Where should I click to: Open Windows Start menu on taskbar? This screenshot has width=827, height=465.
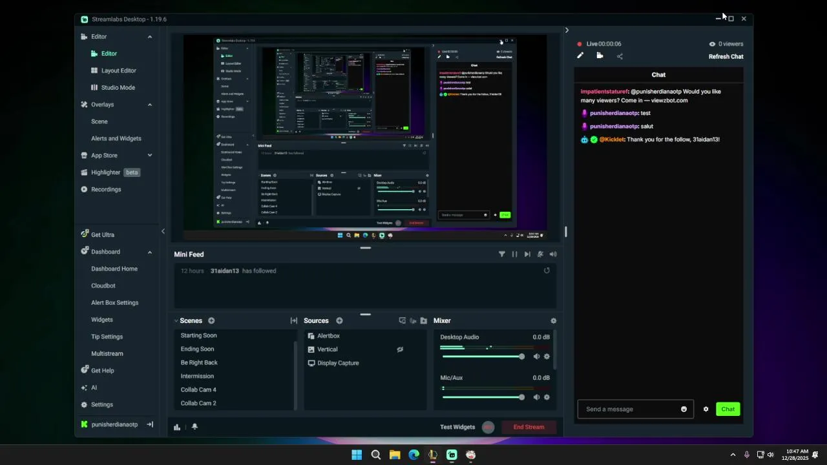357,455
